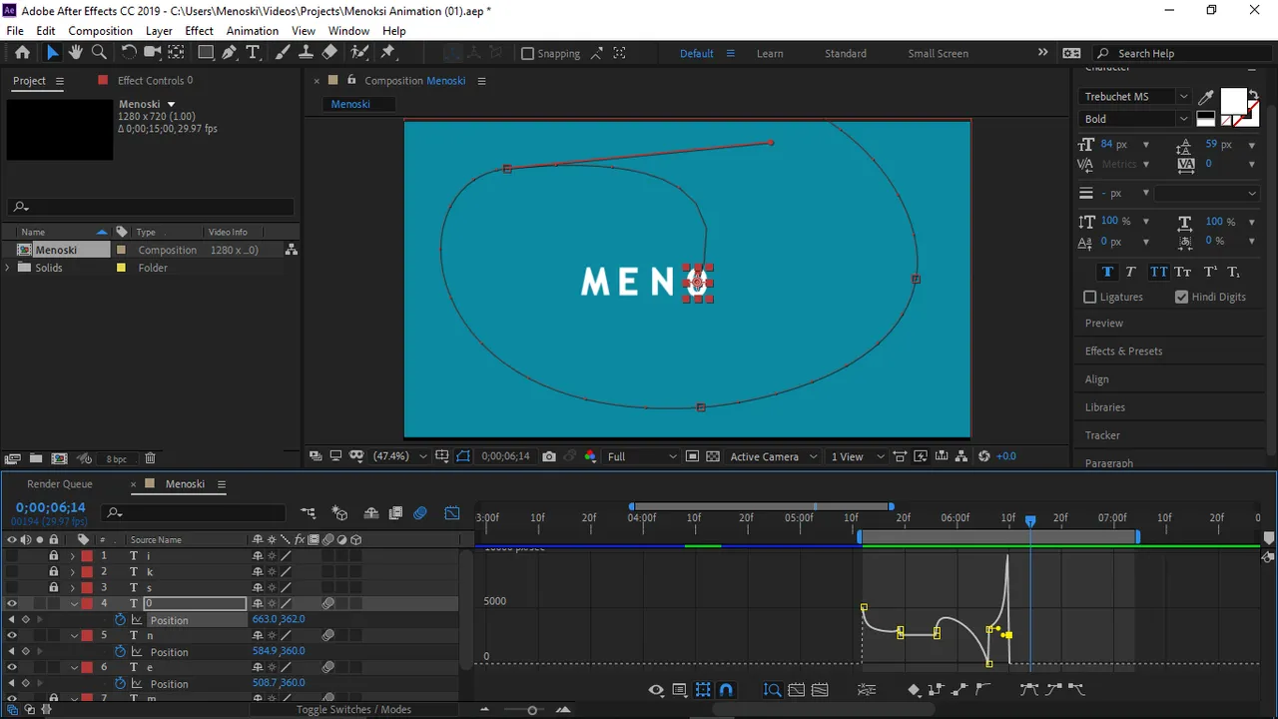Collapse layer 4 properties twirl arrow

tap(74, 603)
